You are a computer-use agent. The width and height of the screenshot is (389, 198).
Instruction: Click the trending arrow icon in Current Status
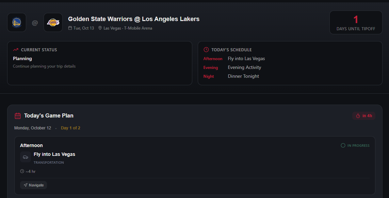click(x=16, y=50)
